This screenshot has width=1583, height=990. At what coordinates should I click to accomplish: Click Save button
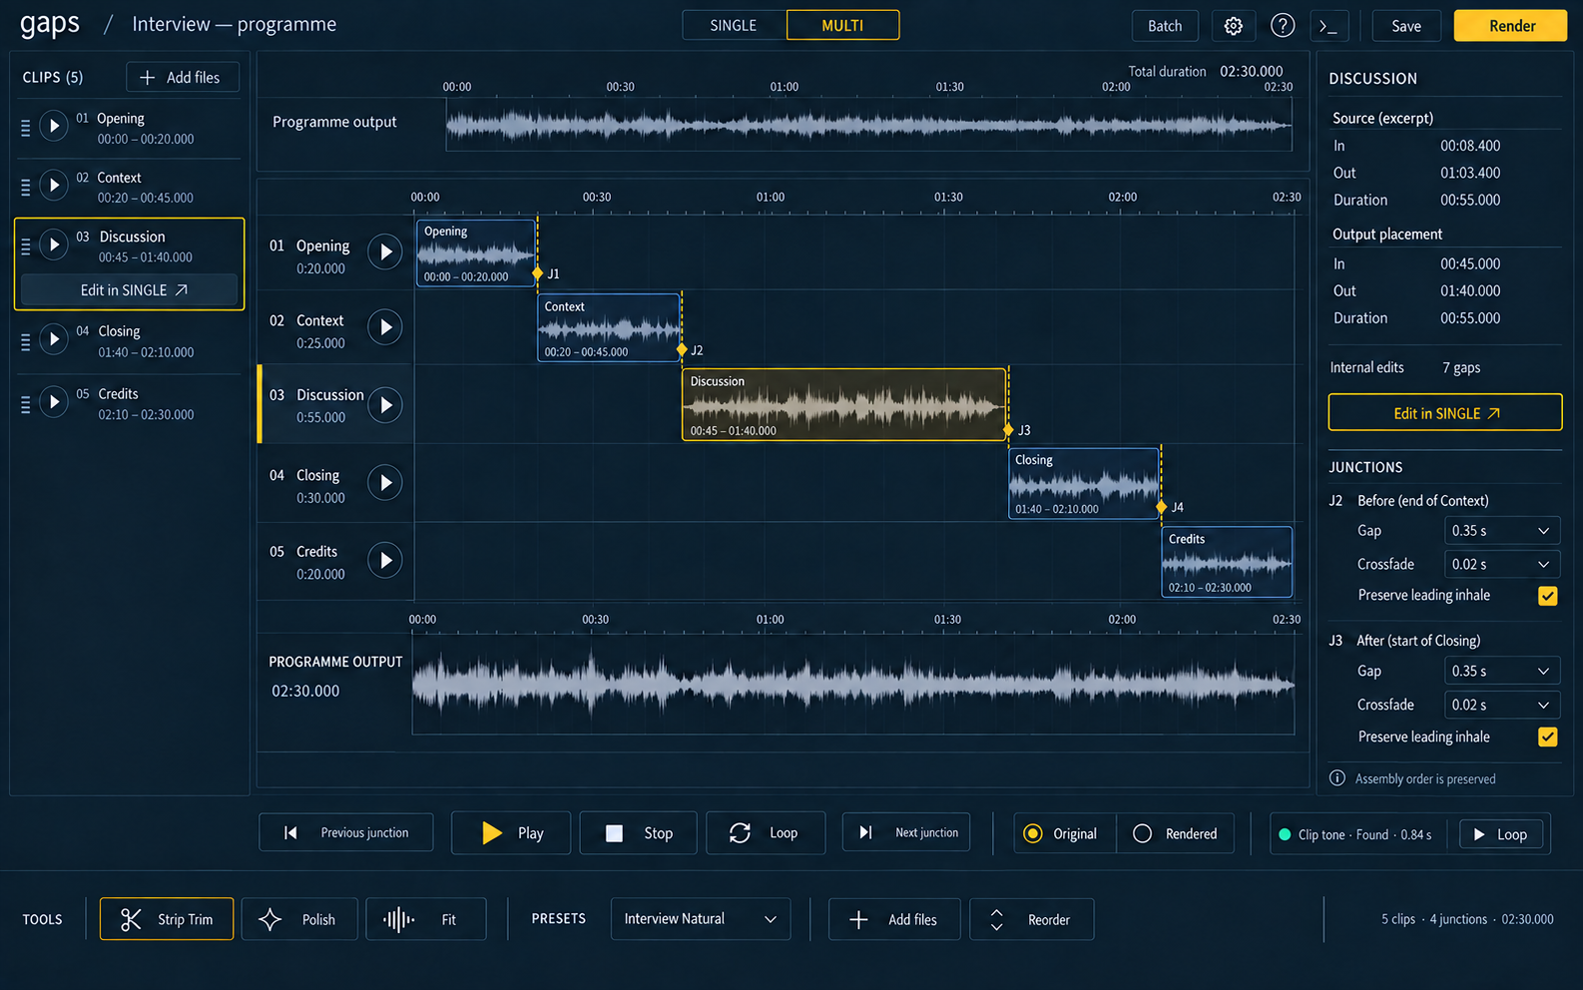pyautogui.click(x=1406, y=26)
